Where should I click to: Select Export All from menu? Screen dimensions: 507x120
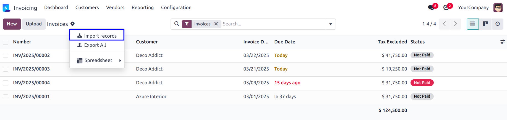click(x=97, y=45)
